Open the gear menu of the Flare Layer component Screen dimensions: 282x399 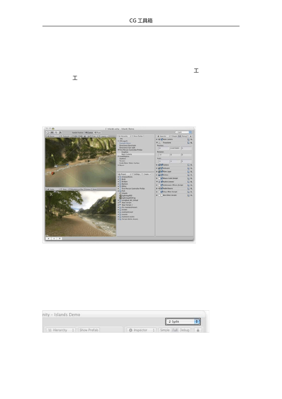pyautogui.click(x=191, y=171)
